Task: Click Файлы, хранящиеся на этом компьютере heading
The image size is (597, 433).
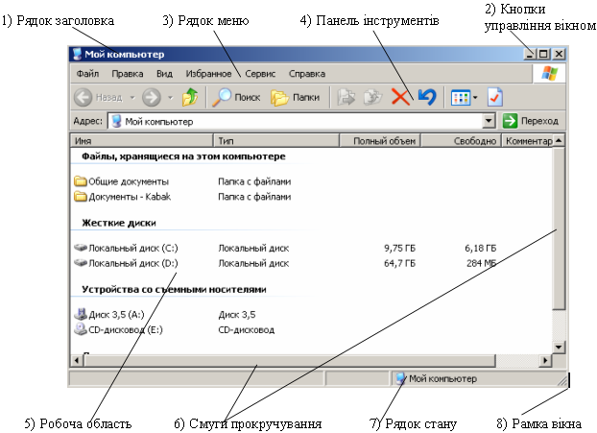Action: point(183,156)
